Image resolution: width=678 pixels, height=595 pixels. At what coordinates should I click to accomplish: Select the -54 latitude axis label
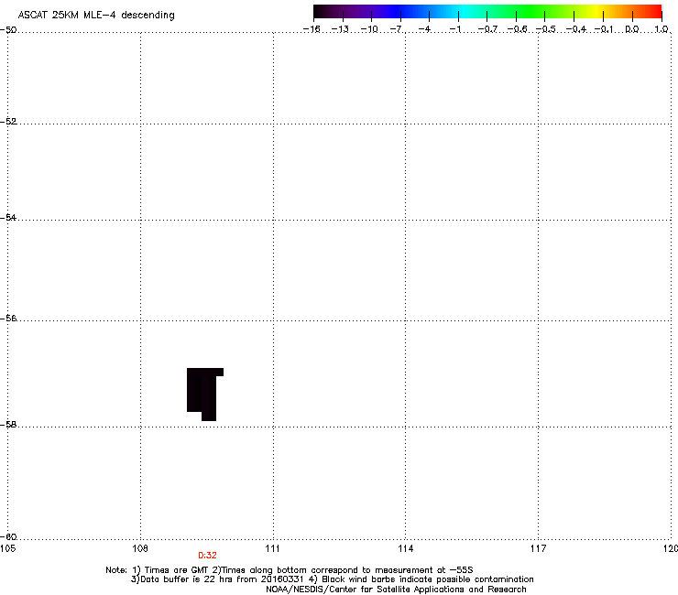point(8,217)
